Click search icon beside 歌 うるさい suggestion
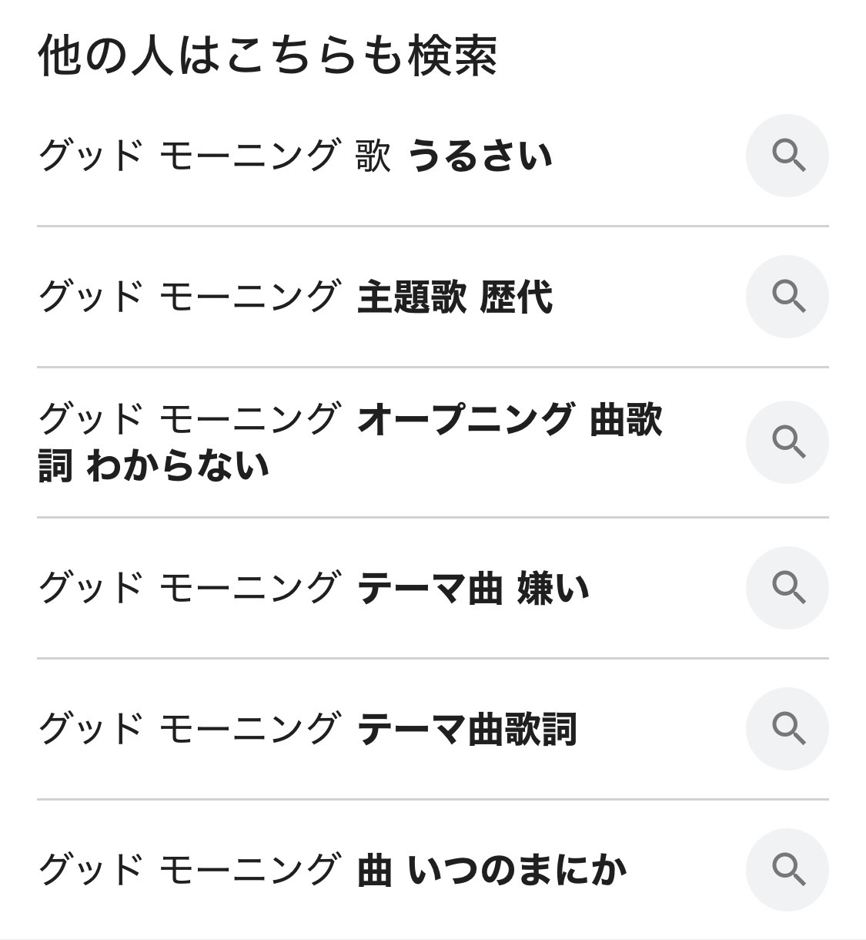This screenshot has height=940, width=866. click(787, 156)
